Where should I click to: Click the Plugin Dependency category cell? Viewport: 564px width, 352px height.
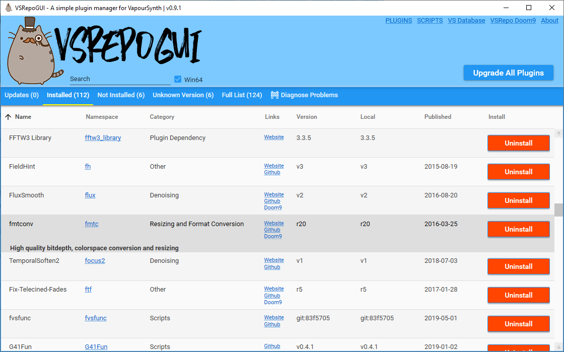click(x=178, y=137)
